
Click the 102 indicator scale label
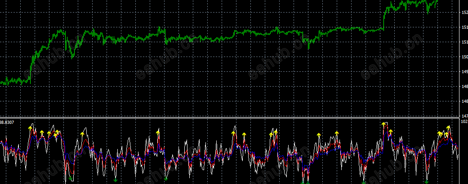pyautogui.click(x=465, y=122)
